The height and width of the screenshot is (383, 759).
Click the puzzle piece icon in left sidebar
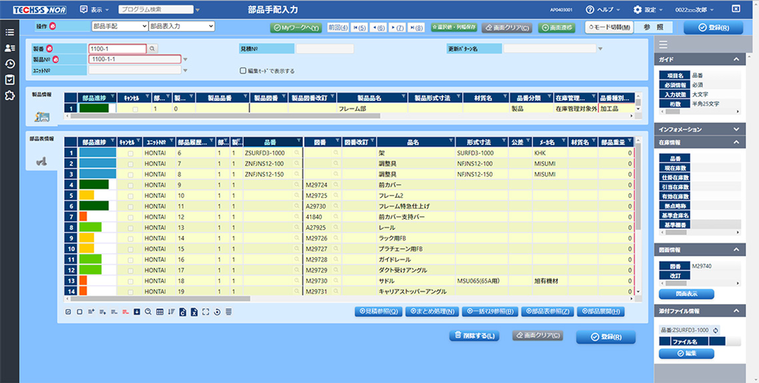[x=10, y=95]
